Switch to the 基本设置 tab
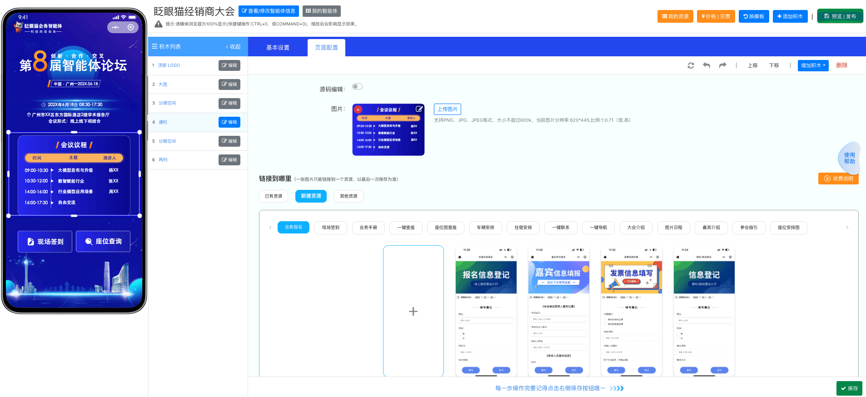The width and height of the screenshot is (866, 397). pos(278,48)
